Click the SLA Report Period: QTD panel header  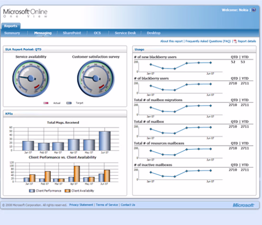point(65,49)
